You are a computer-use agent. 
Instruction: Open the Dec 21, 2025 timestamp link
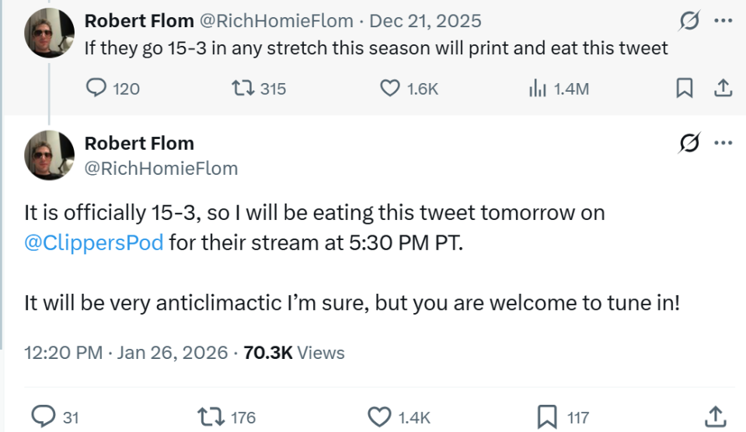(x=425, y=21)
